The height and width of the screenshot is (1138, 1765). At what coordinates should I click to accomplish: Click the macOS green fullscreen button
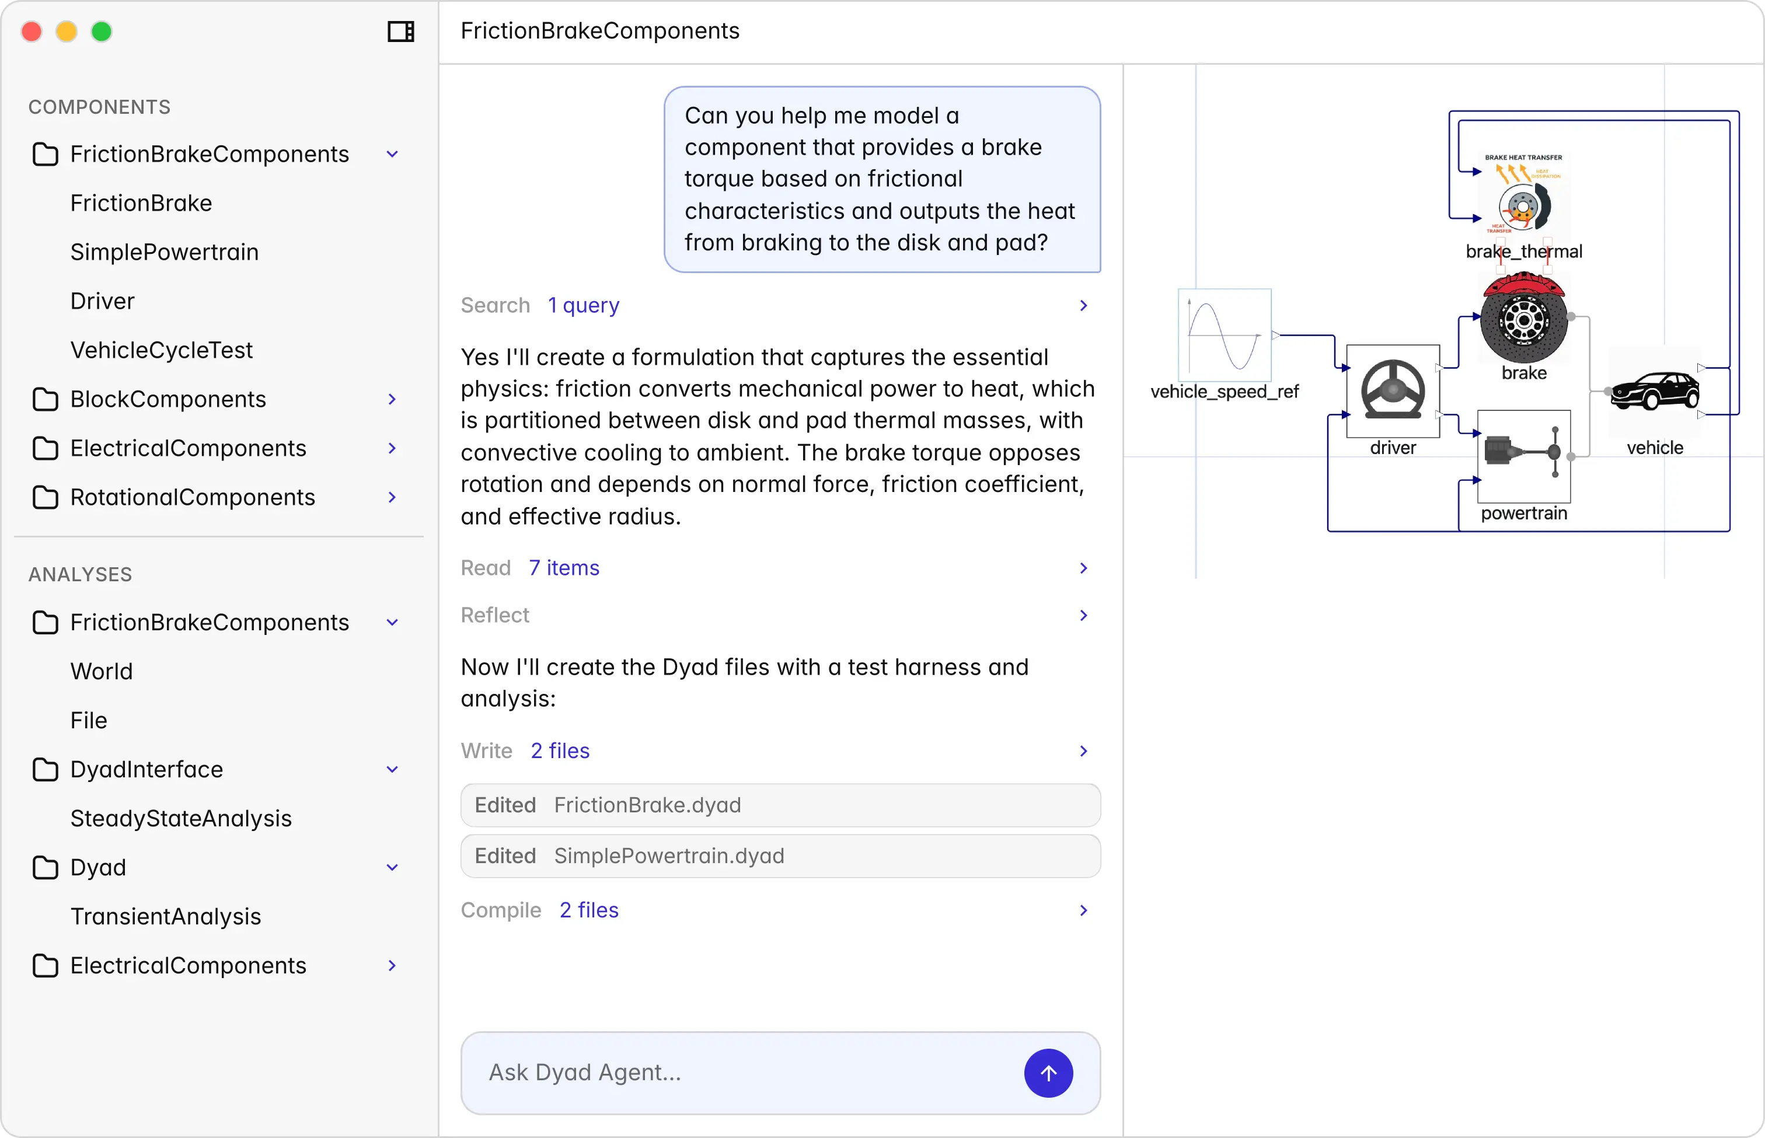[x=101, y=31]
